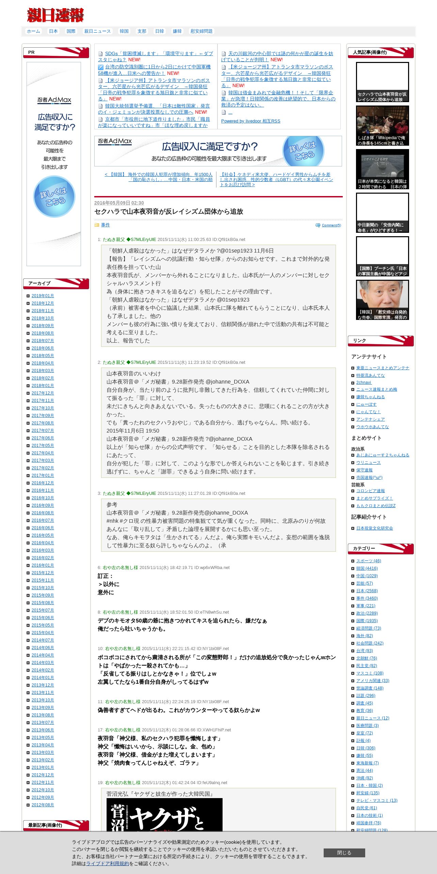Click the document icon beside 天の川銀河 headline
The height and width of the screenshot is (874, 437).
point(224,54)
